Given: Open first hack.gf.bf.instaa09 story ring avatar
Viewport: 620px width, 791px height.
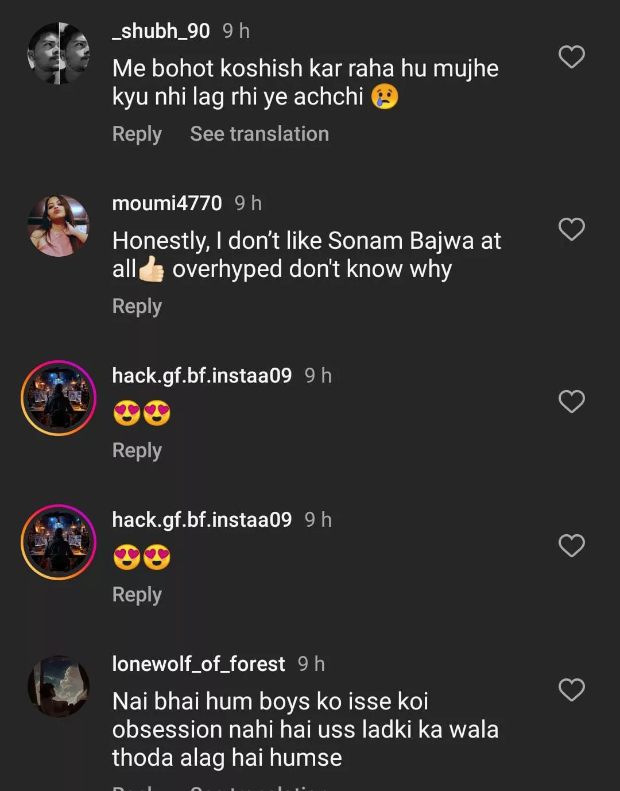Looking at the screenshot, I should (59, 398).
